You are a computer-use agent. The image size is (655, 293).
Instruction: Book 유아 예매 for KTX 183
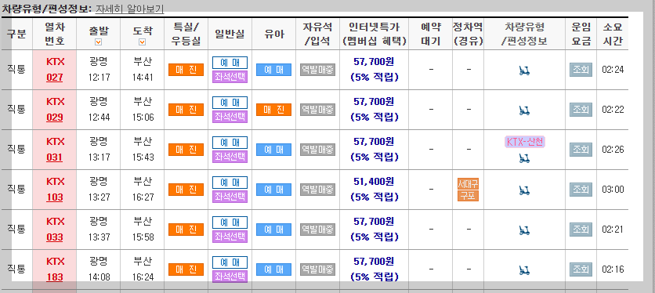pyautogui.click(x=273, y=269)
